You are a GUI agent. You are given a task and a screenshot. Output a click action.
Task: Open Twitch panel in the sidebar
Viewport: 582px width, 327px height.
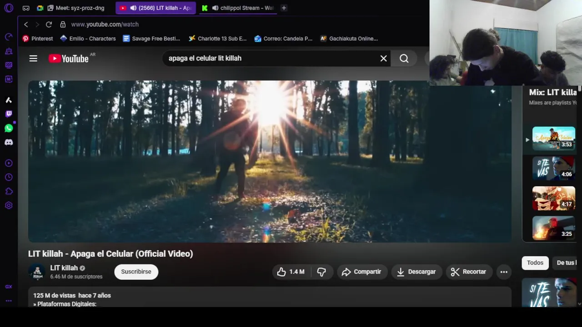click(x=9, y=114)
